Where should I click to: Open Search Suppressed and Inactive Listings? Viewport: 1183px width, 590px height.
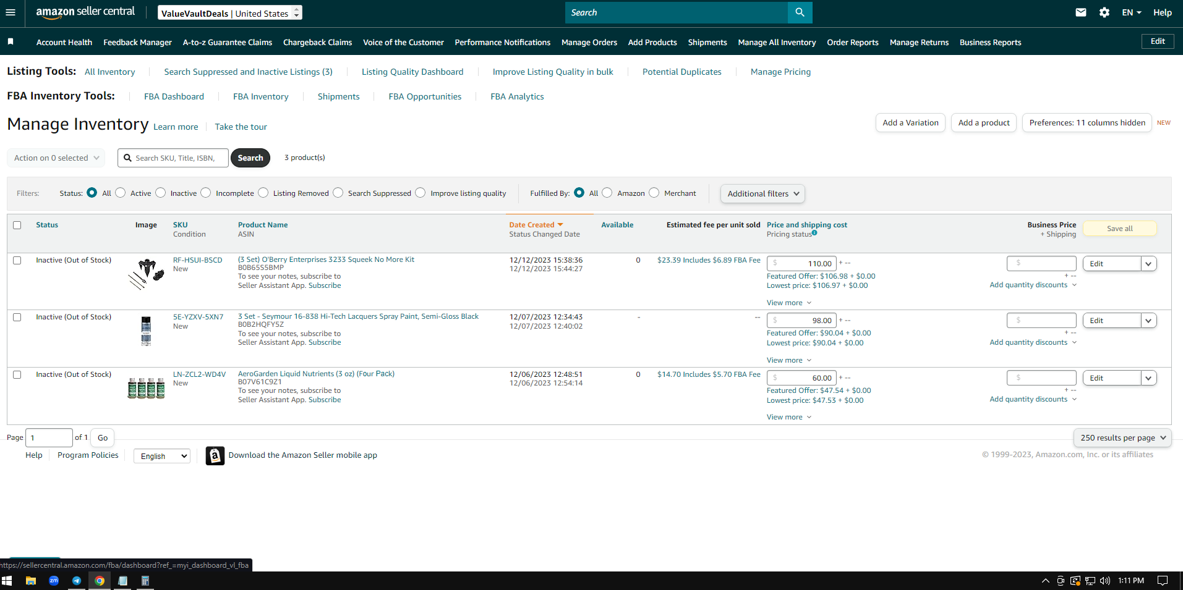point(248,72)
